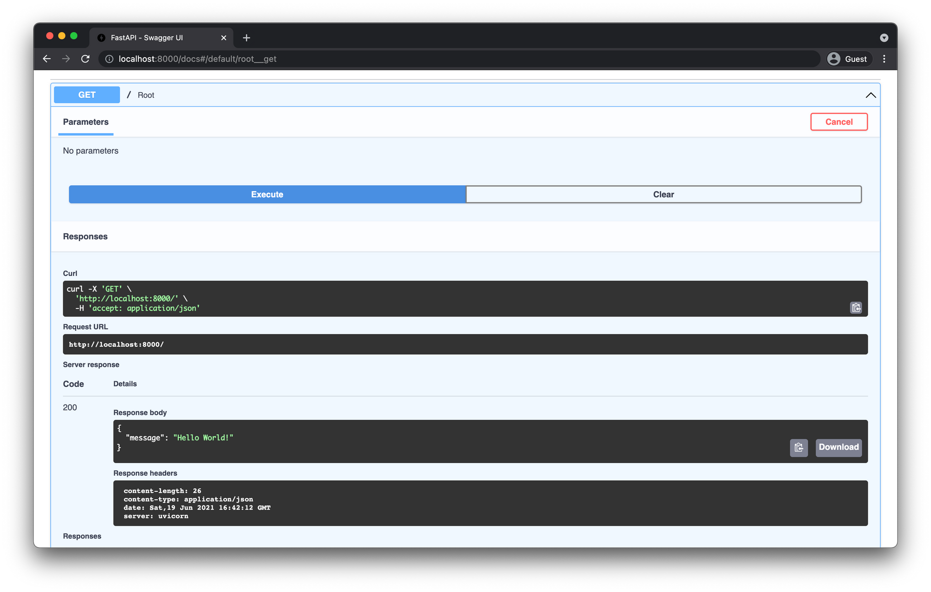Click the FastAPI Swagger UI browser tab
931x592 pixels.
148,37
